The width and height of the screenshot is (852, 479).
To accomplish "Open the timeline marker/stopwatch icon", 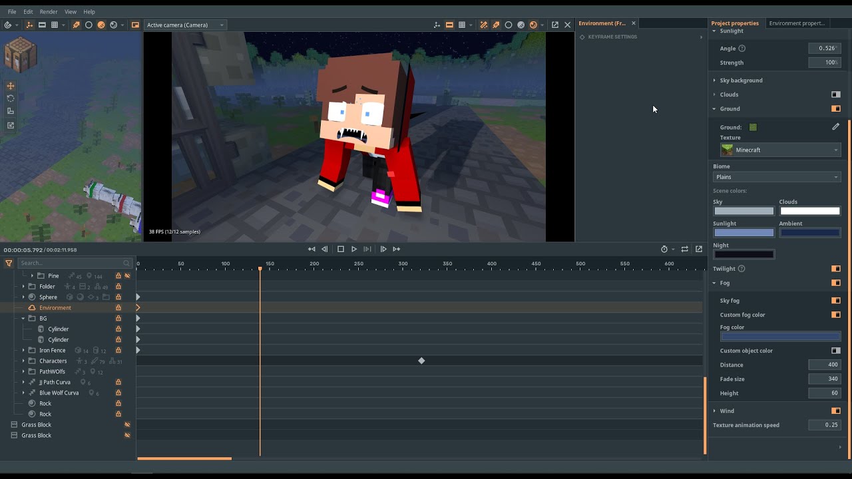I will pos(664,249).
